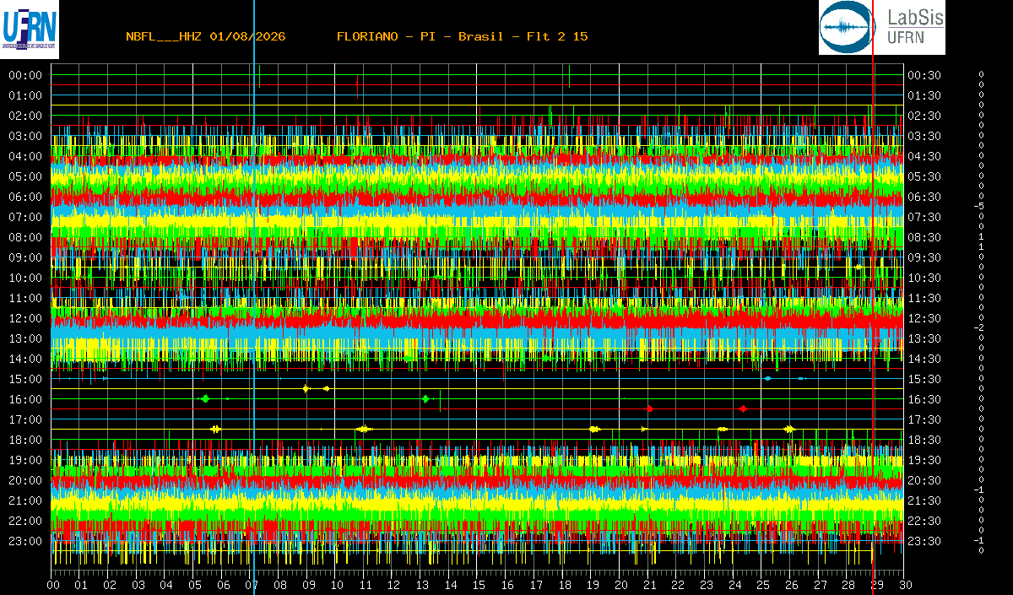Screen dimensions: 1013x595
Task: Click the 08:30 half-hour label
Action: [x=924, y=237]
